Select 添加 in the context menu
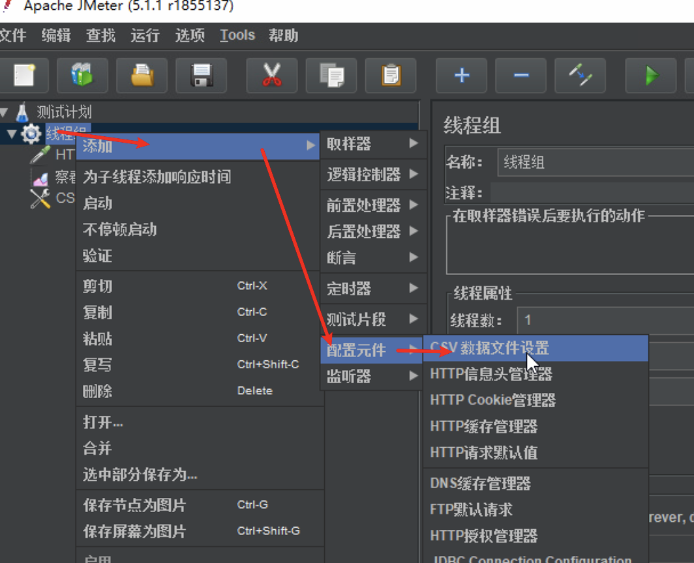The image size is (694, 563). (198, 145)
